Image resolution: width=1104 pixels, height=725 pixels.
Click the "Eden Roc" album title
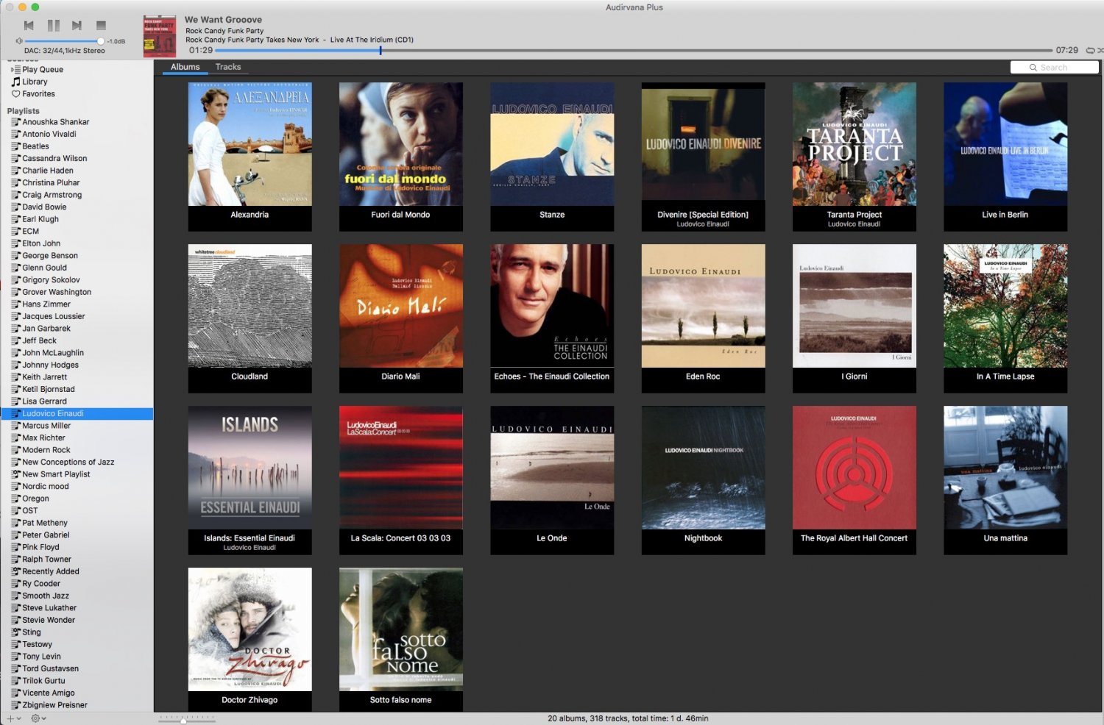coord(703,376)
